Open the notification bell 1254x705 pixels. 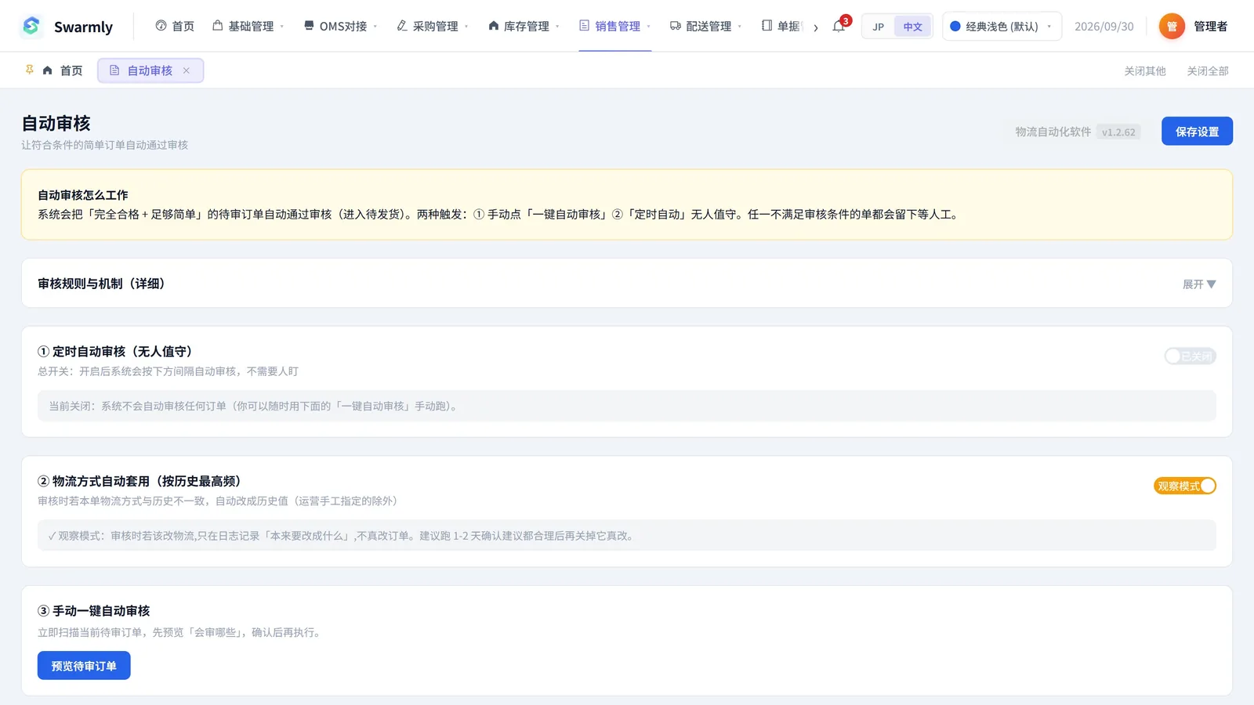coord(839,26)
